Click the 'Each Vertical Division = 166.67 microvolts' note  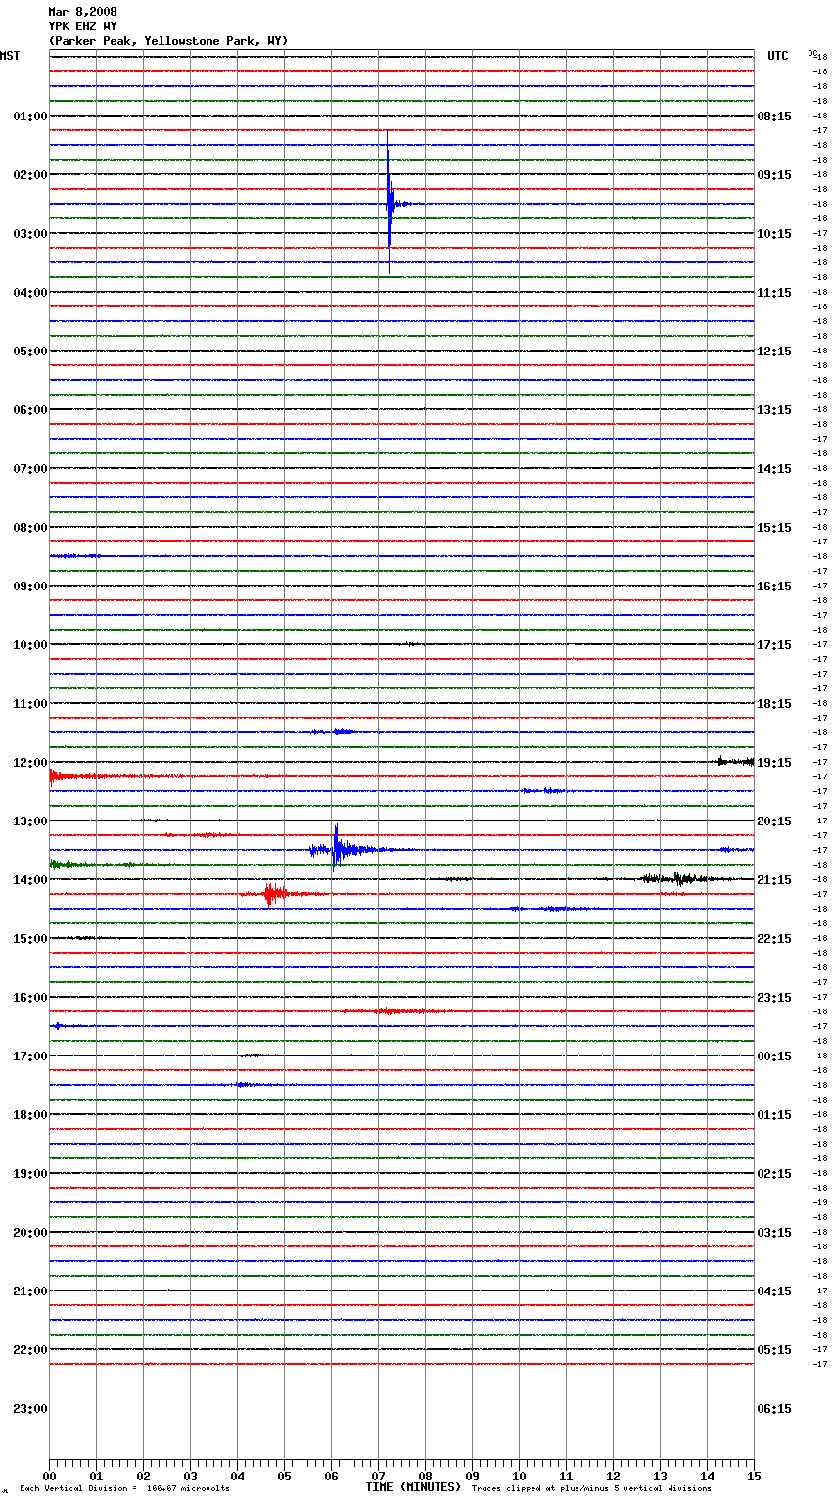[124, 1488]
